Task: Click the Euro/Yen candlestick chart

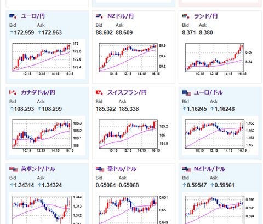Action: pyautogui.click(x=47, y=59)
